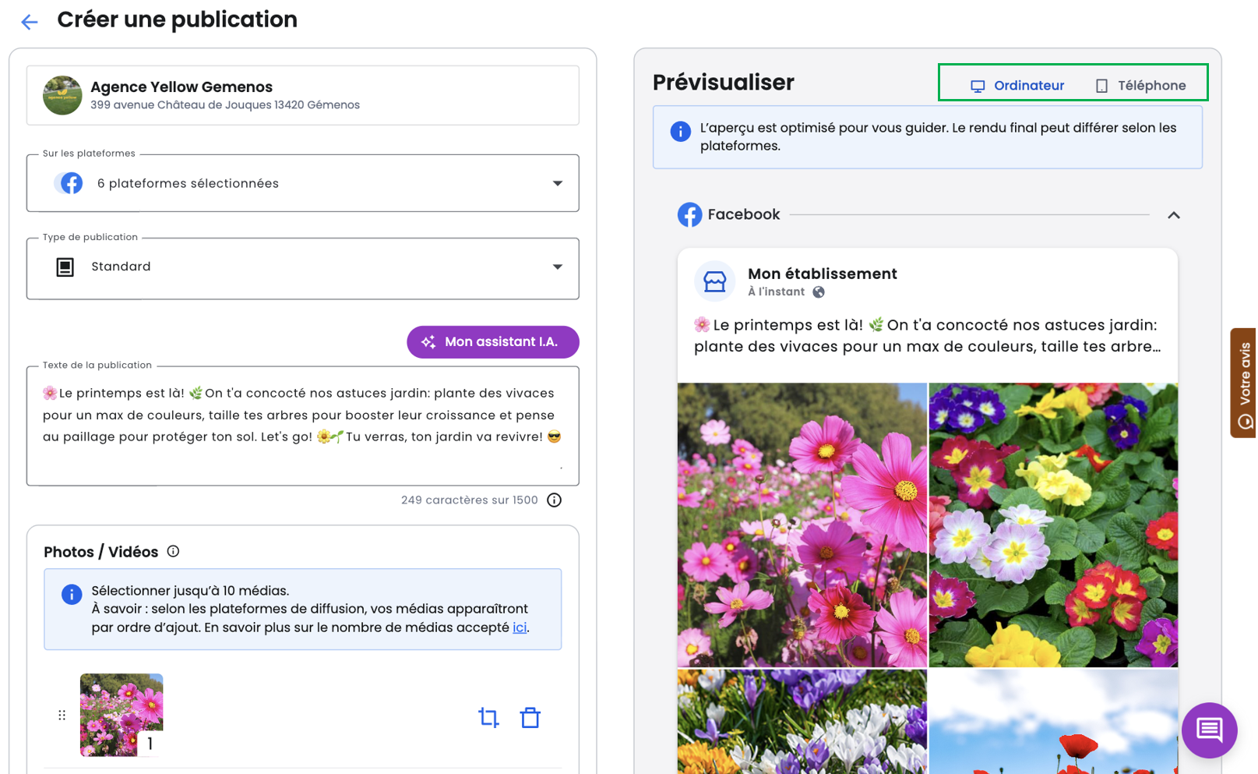Screen dimensions: 1258x774
Task: Open the Votre avis side tab
Action: [1244, 383]
